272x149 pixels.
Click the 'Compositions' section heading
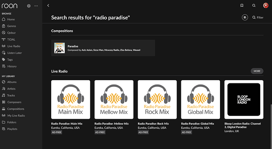(x=62, y=31)
